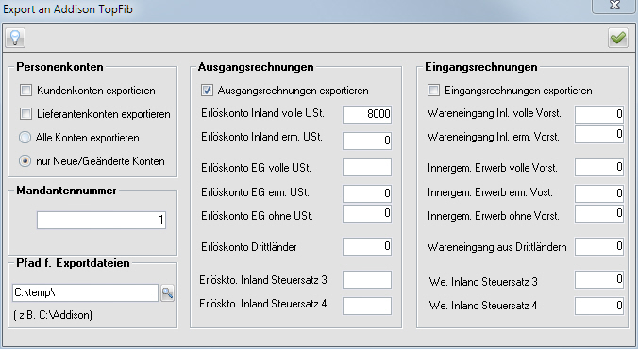Click the Mandantennummer group heading
The width and height of the screenshot is (638, 349).
66,191
